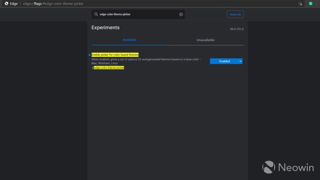The height and width of the screenshot is (180, 320).
Task: Clear the flags search text
Action: [181, 14]
